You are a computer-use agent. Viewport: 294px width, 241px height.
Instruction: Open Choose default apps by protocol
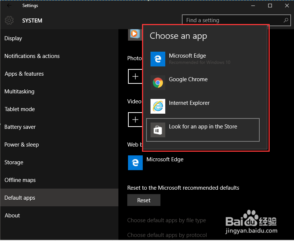pyautogui.click(x=167, y=235)
